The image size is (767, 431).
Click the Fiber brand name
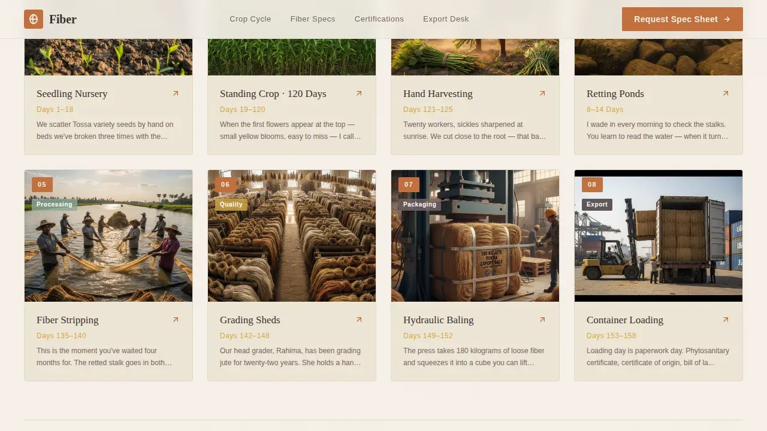(x=63, y=19)
